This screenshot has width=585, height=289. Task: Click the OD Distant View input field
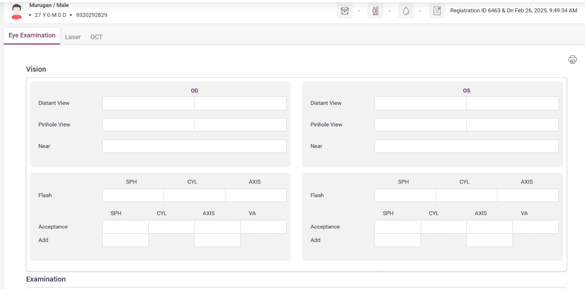148,103
